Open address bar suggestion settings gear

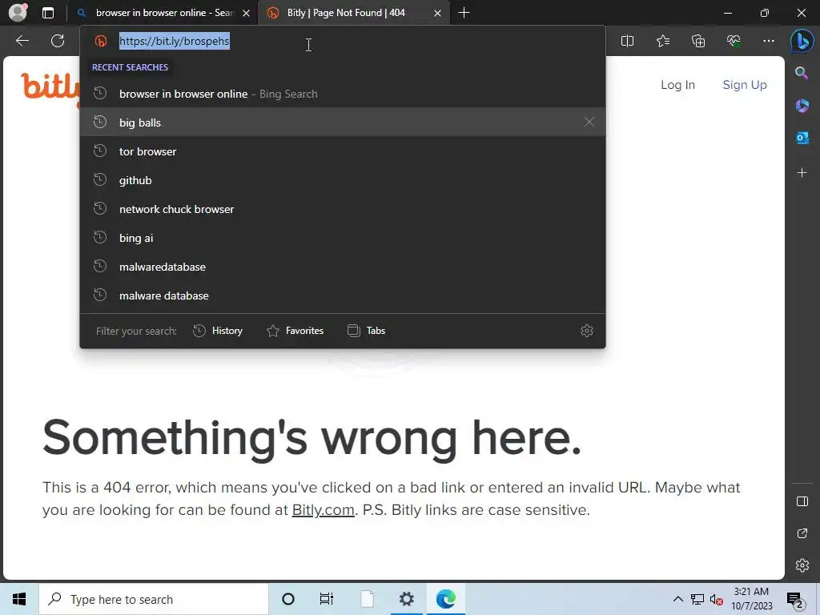coord(587,331)
